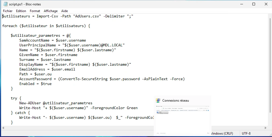Image resolution: width=272 pixels, height=137 pixels.
Task: Click horizontal scrollbar left arrow
Action: click(x=3, y=128)
